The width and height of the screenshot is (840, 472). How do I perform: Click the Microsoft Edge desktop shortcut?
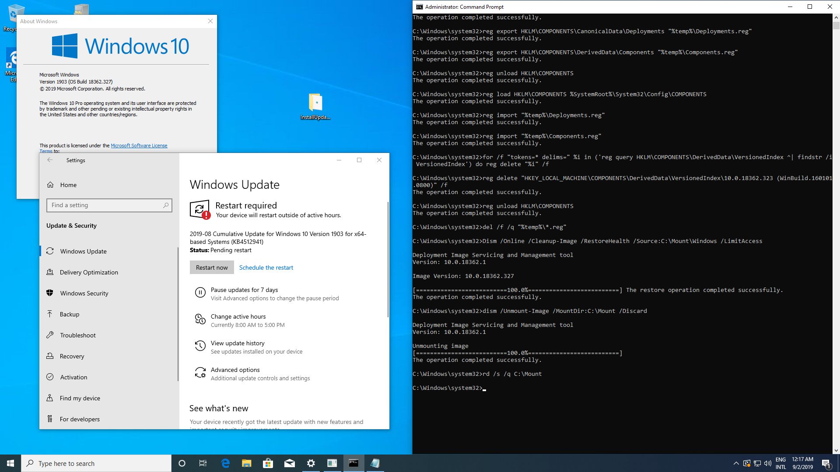(x=11, y=65)
